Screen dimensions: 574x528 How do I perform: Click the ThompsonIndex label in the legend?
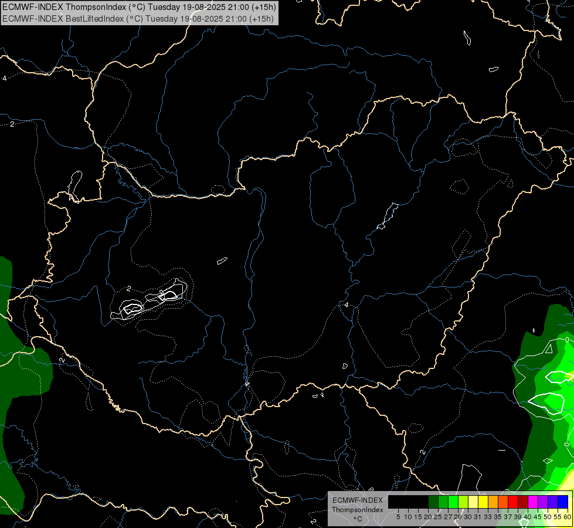pos(358,510)
